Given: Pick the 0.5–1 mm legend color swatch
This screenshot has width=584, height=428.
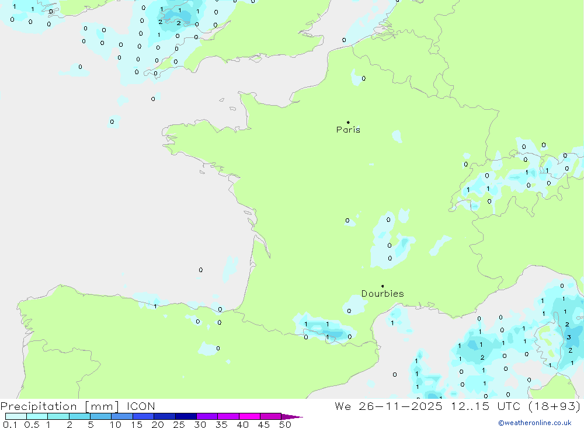Looking at the screenshot, I should click(37, 416).
